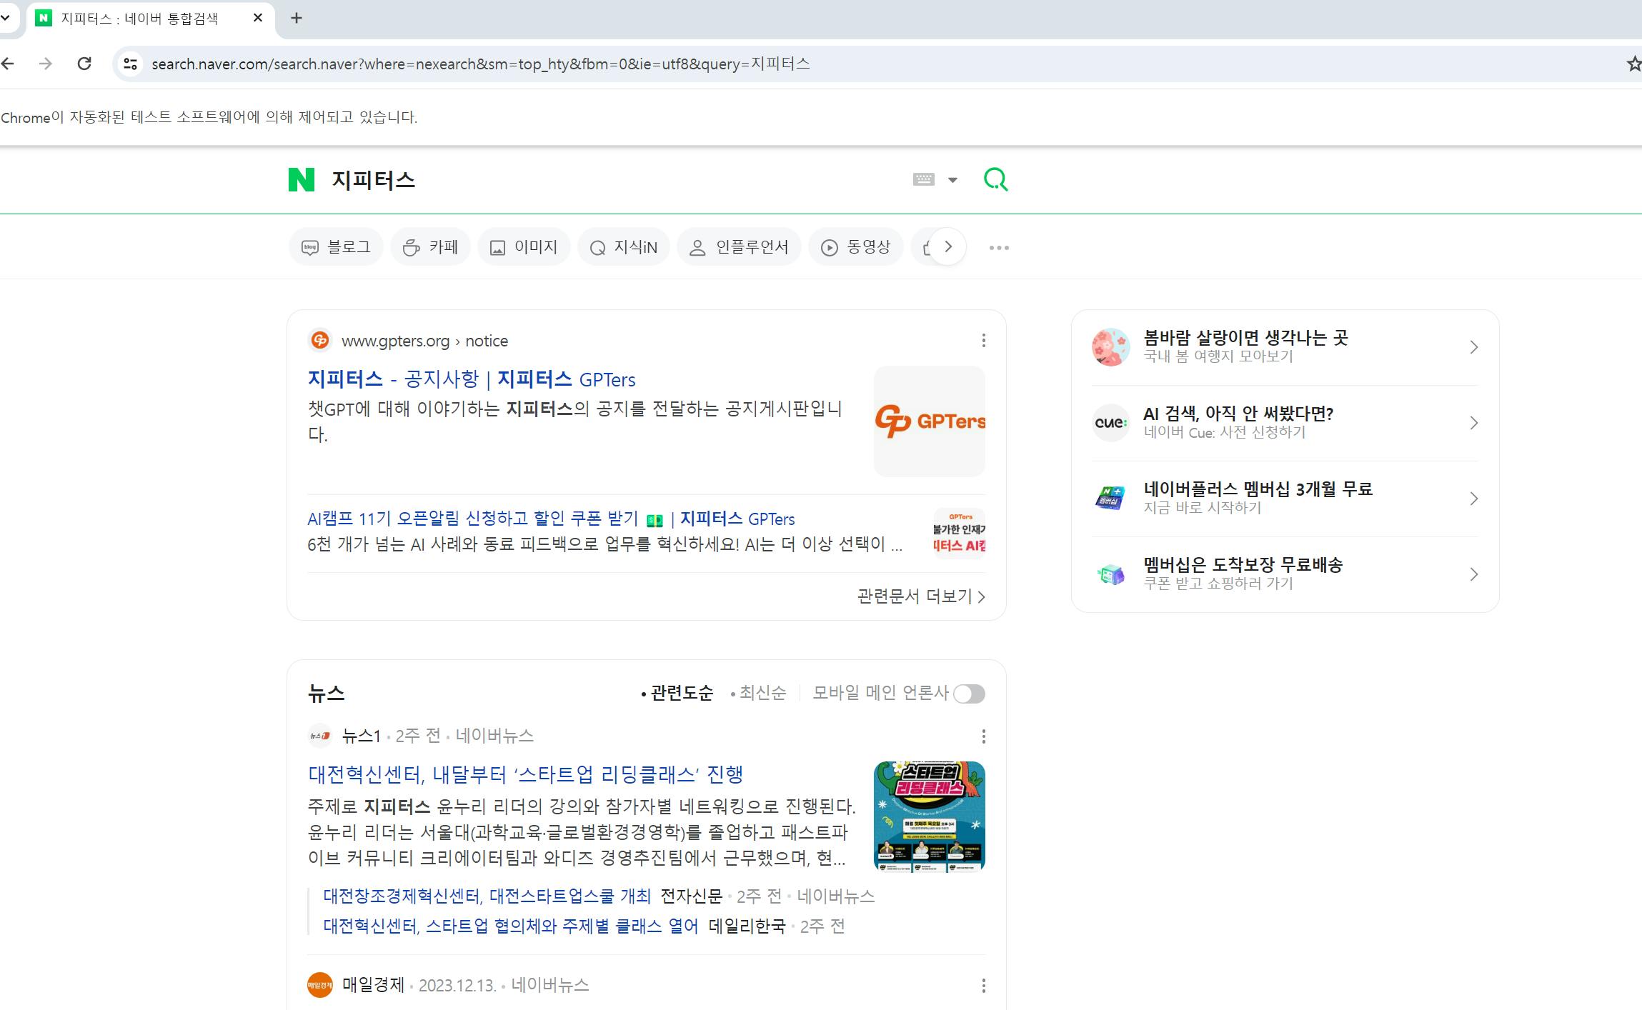Expand search history dropdown arrow
The image size is (1642, 1010).
click(x=952, y=180)
